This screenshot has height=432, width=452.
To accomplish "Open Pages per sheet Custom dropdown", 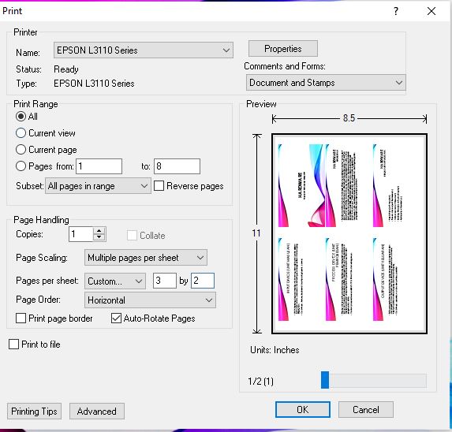I will (x=115, y=281).
